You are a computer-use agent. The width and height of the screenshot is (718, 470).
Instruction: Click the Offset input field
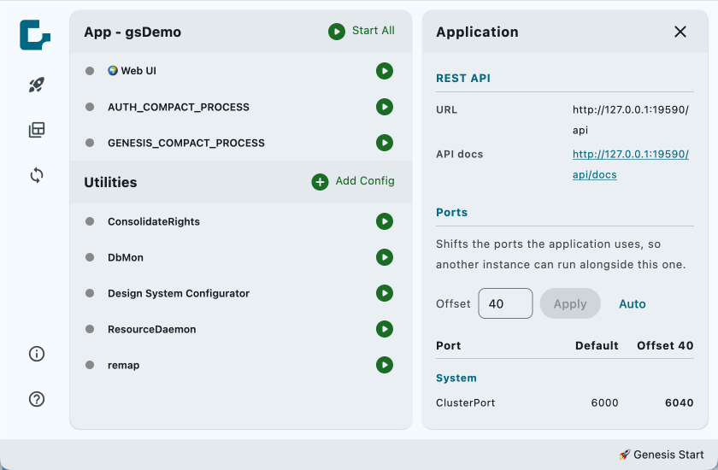tap(505, 303)
